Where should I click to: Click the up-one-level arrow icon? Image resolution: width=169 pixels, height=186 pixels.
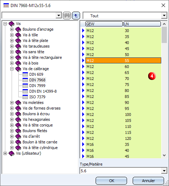pos(76,15)
